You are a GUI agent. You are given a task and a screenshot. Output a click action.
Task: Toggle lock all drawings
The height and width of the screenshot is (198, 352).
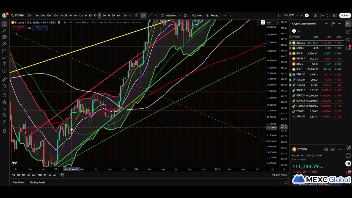coord(4,108)
